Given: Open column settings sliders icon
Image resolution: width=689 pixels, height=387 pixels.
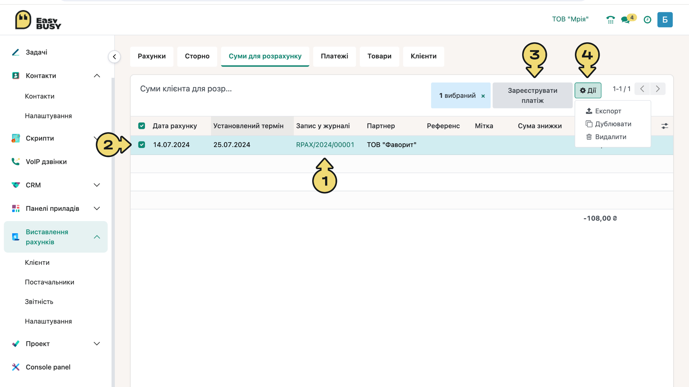Looking at the screenshot, I should click(x=665, y=126).
